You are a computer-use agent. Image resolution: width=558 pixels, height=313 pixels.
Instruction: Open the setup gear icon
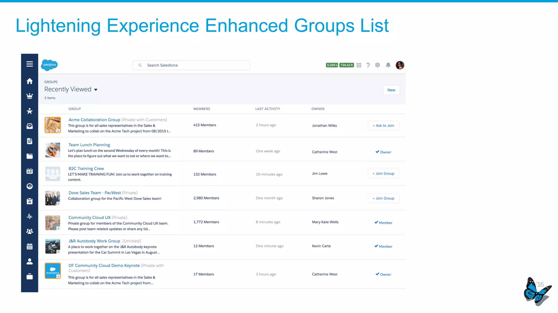pyautogui.click(x=377, y=65)
